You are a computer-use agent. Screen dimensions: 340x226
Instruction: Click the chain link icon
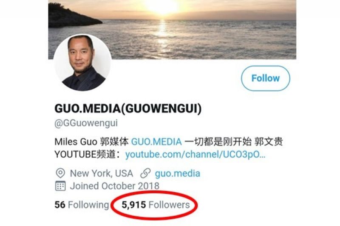pyautogui.click(x=145, y=173)
